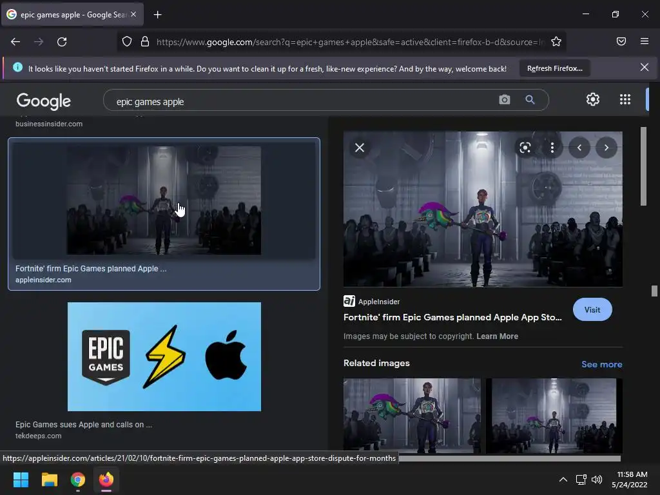
Task: Open the preview three-dot options menu
Action: tap(552, 148)
